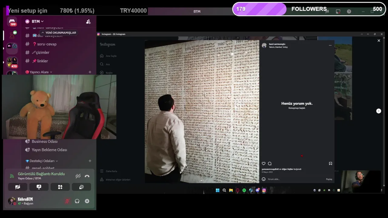The height and width of the screenshot is (218, 388).
Task: Open Discord activities launcher
Action: pos(60,187)
